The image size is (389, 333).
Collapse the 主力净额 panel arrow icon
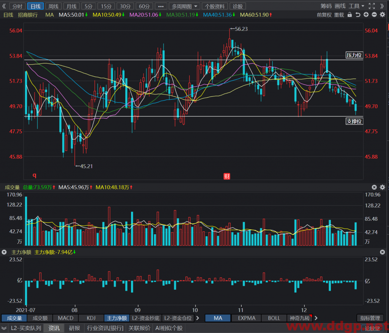click(4, 252)
